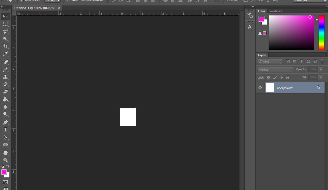Viewport: 328px width, 190px height.
Task: Click the lock icon on Background layer
Action: click(x=318, y=87)
